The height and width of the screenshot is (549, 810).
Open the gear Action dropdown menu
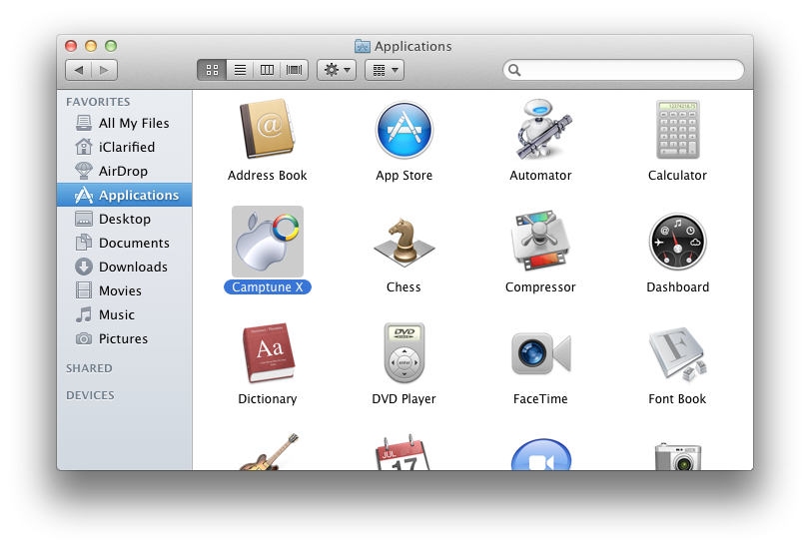(x=336, y=70)
